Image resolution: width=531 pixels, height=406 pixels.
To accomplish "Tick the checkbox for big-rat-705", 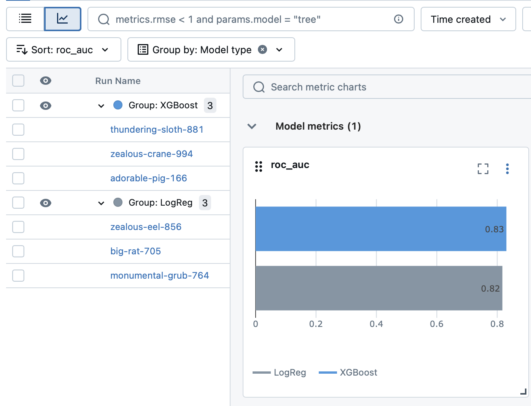I will point(18,251).
